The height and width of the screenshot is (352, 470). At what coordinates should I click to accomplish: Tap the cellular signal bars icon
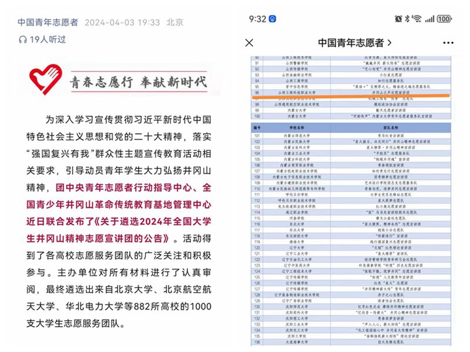coord(430,19)
